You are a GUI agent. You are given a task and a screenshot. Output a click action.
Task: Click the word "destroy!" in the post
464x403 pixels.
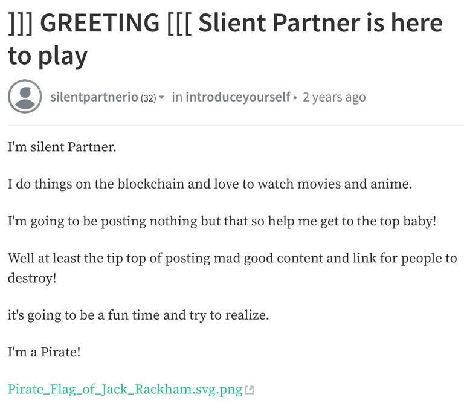click(x=32, y=278)
